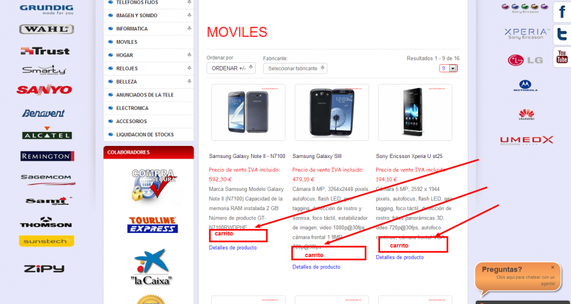Open the ELECTRONICA category

click(132, 108)
